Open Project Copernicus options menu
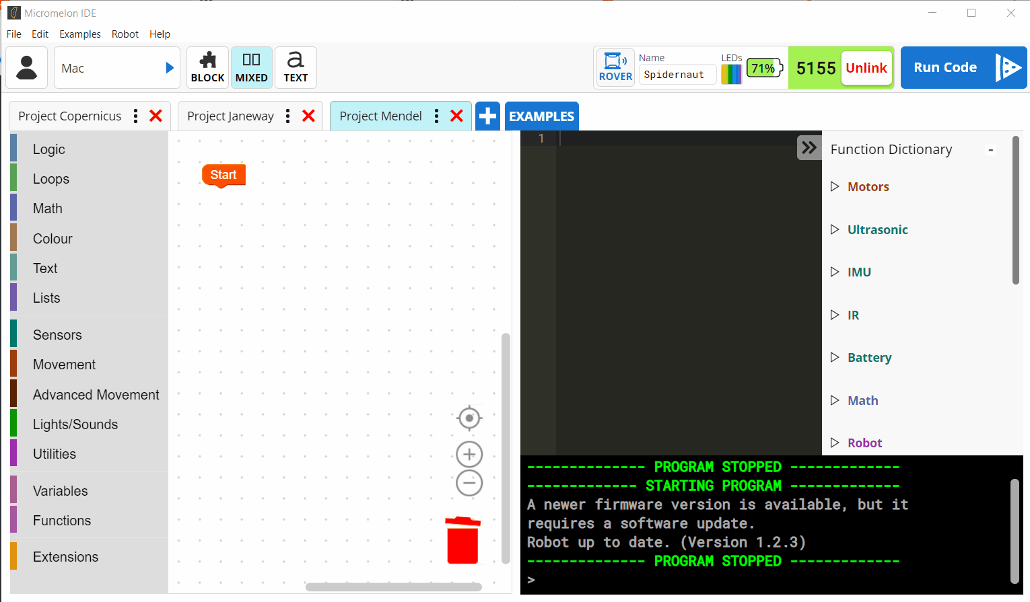Image resolution: width=1030 pixels, height=602 pixels. (136, 116)
